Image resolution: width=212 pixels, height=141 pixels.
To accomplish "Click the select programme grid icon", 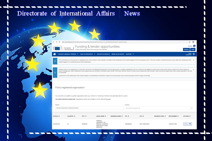I will point(194,54).
